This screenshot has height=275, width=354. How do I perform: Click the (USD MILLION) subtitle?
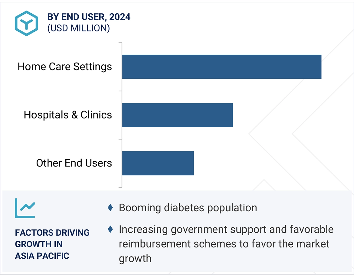pos(78,28)
